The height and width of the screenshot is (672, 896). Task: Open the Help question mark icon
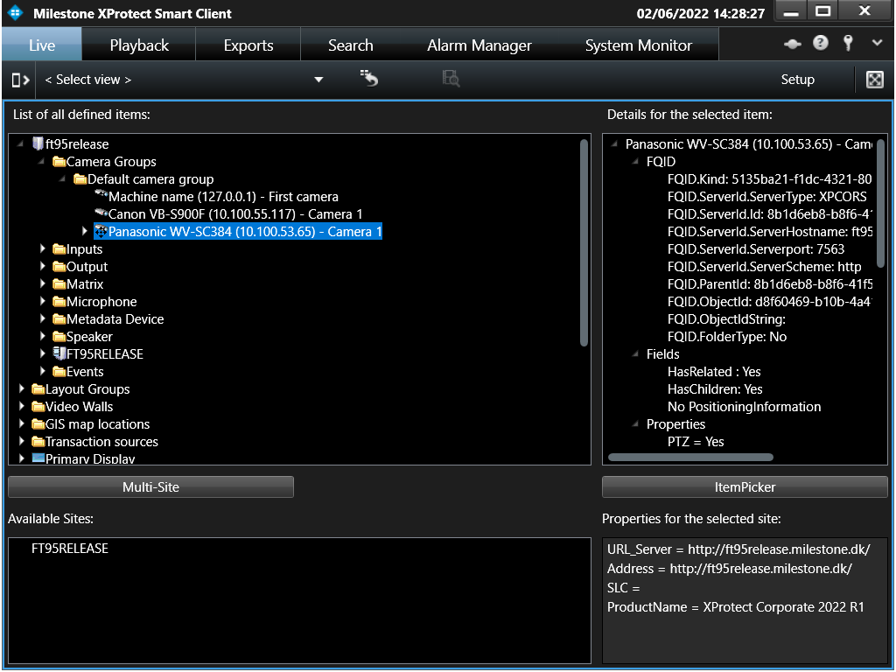(821, 43)
